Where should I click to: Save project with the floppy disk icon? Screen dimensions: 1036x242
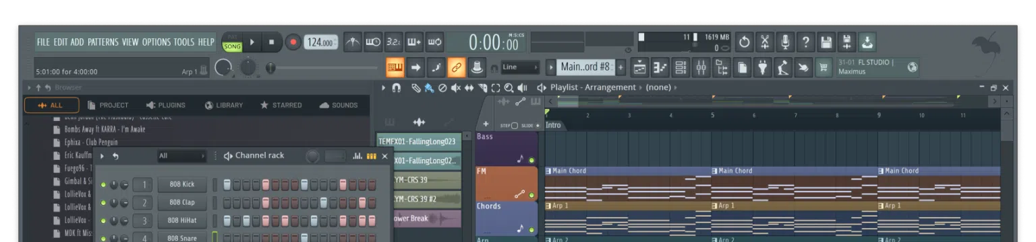[x=826, y=42]
